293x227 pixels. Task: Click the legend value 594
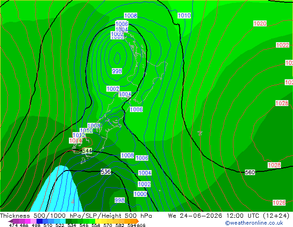coord(132,225)
